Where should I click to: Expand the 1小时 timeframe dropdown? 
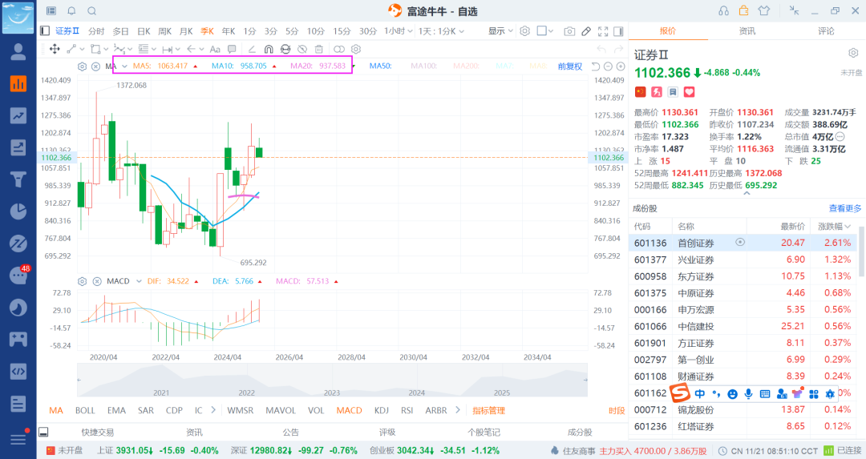(x=399, y=31)
